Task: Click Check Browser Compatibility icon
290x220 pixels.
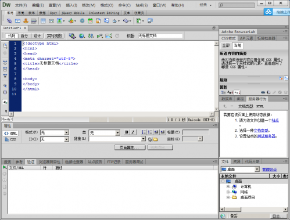Action: tap(109, 36)
